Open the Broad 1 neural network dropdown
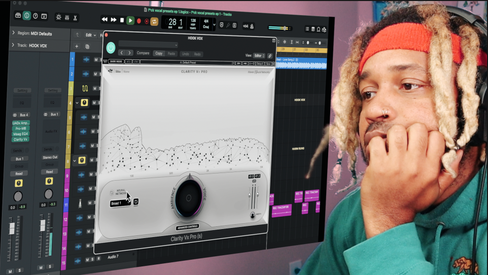The image size is (488, 275). click(120, 203)
